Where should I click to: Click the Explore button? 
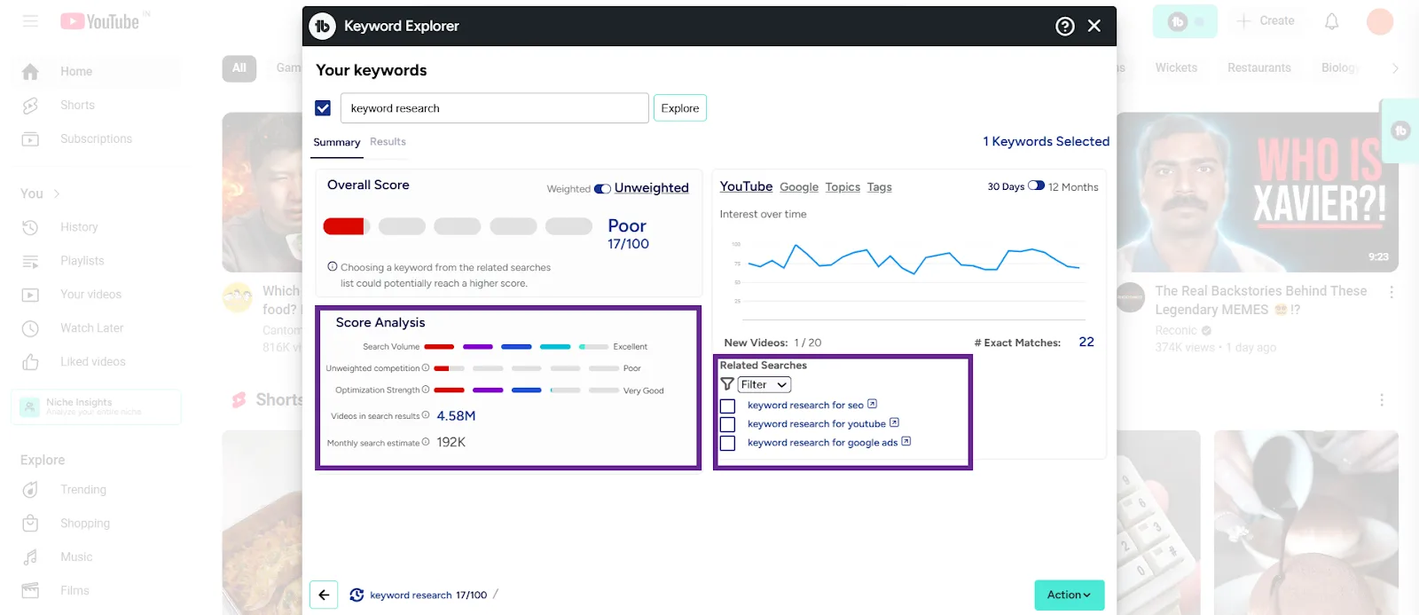(x=680, y=108)
